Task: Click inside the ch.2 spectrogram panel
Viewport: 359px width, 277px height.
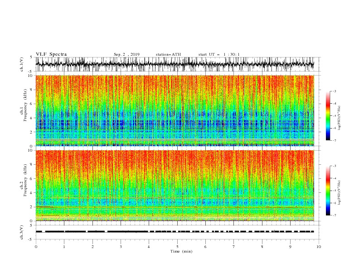Action: (175, 186)
